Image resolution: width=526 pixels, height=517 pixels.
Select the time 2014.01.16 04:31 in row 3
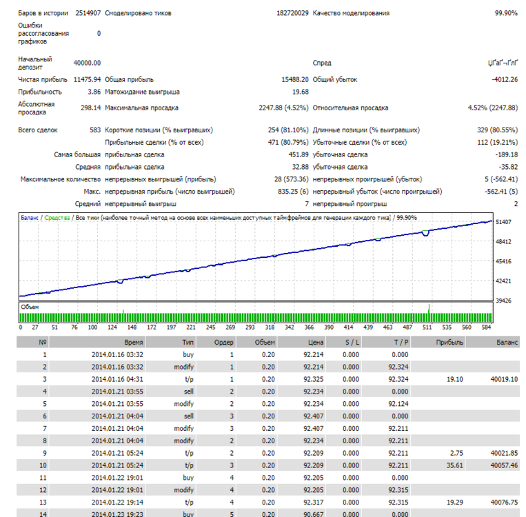[x=117, y=379]
